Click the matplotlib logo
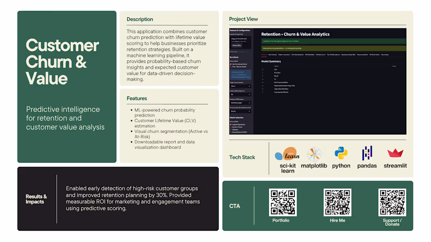 [314, 154]
